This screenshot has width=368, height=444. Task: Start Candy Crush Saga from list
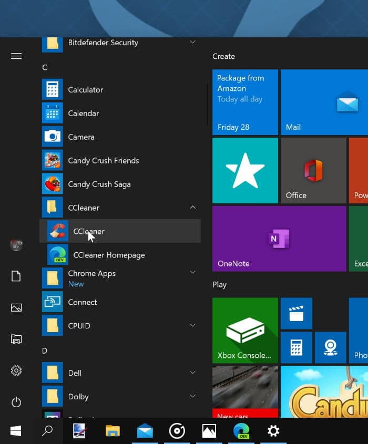tap(120, 184)
